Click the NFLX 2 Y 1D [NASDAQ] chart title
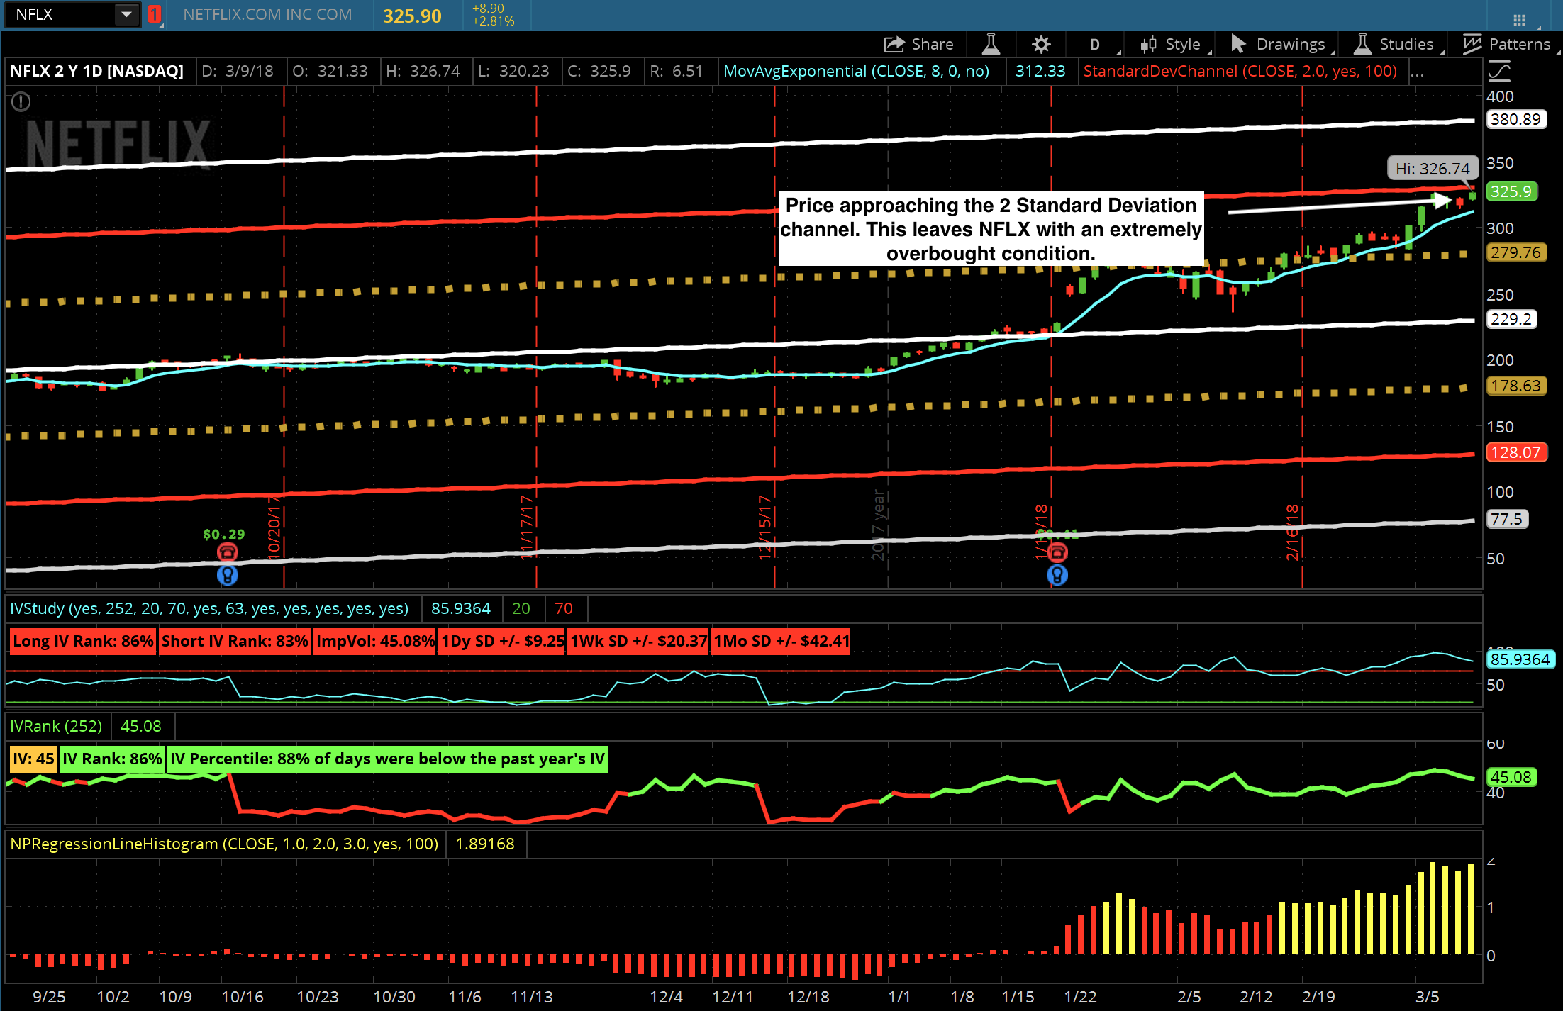The width and height of the screenshot is (1563, 1011). coord(96,71)
